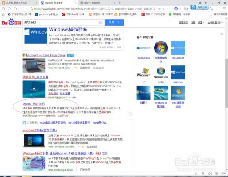Open the 设置 settings dropdown on Baidu header
Image resolution: width=228 pixels, height=177 pixels.
(201, 22)
